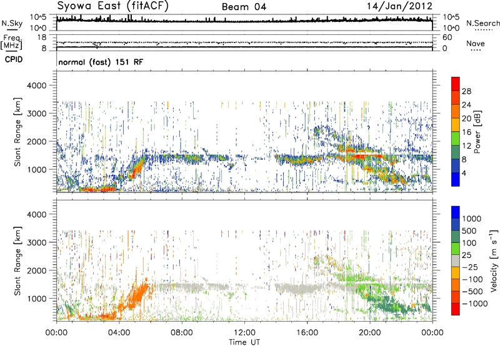
Task: Click the 'Power [dB]' colorbar label
Action: point(477,132)
